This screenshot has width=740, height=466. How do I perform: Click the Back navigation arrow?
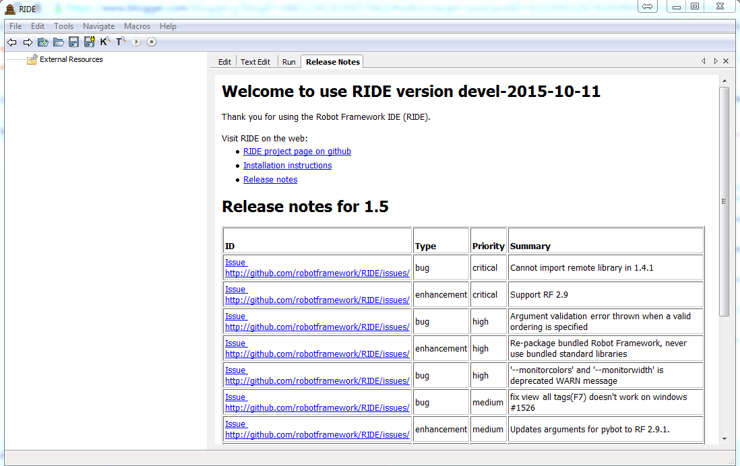pyautogui.click(x=11, y=42)
